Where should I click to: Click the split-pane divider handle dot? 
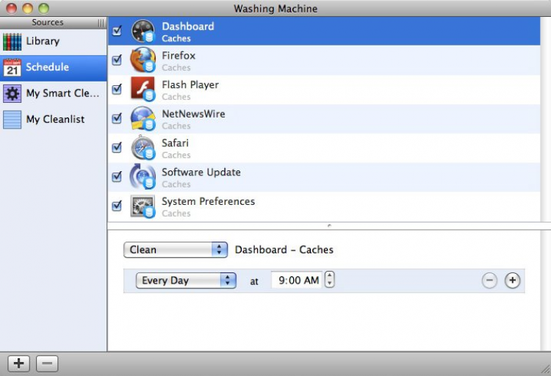click(x=329, y=225)
